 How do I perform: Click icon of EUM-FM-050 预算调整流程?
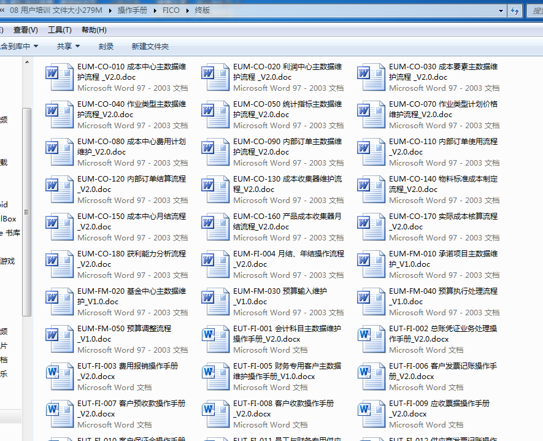pos(60,339)
